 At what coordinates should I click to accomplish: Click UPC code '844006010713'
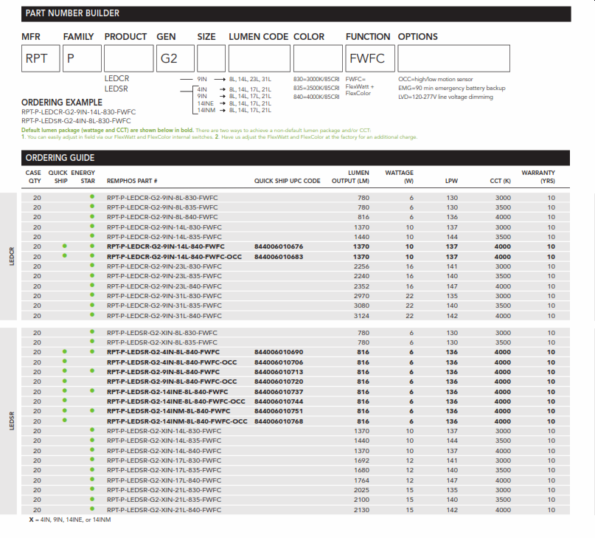click(x=279, y=372)
